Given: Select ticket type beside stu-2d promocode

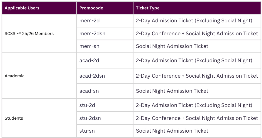Looking at the screenshot, I should (x=197, y=105).
